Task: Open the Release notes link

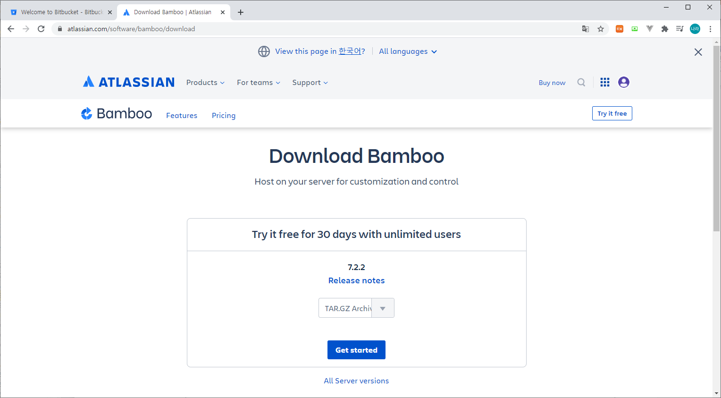Action: point(356,280)
